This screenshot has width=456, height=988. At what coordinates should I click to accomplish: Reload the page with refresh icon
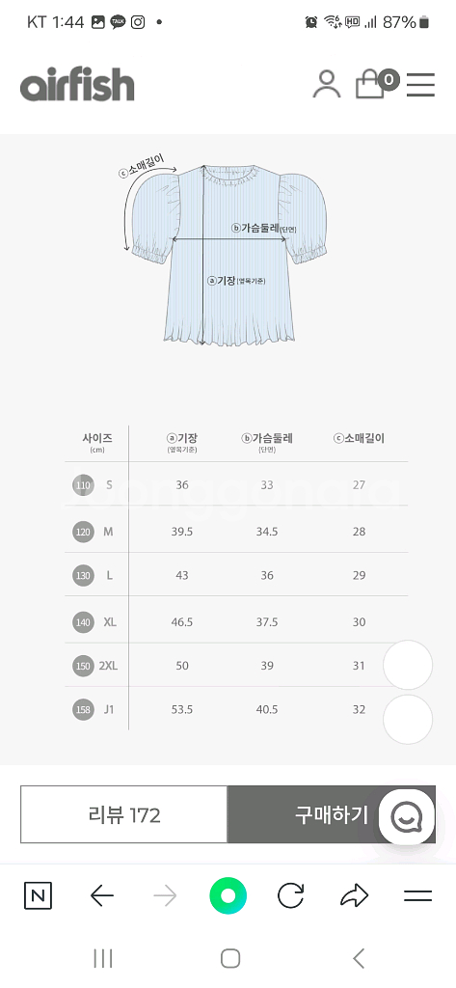point(291,895)
